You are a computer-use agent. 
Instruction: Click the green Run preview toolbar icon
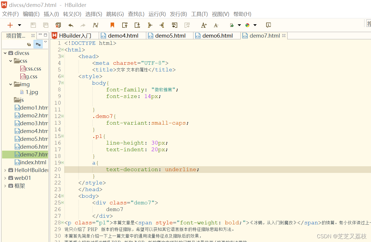232,25
